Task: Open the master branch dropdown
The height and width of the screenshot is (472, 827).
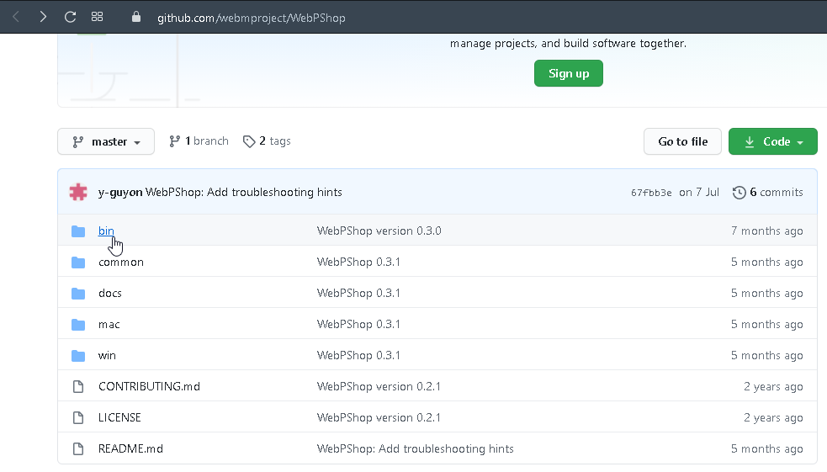Action: [x=106, y=141]
